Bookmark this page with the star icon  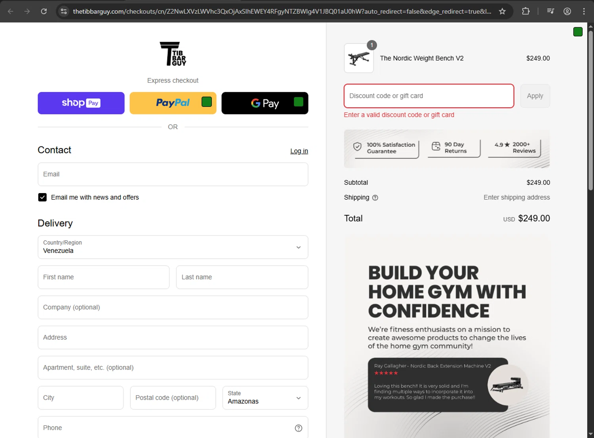(x=502, y=11)
